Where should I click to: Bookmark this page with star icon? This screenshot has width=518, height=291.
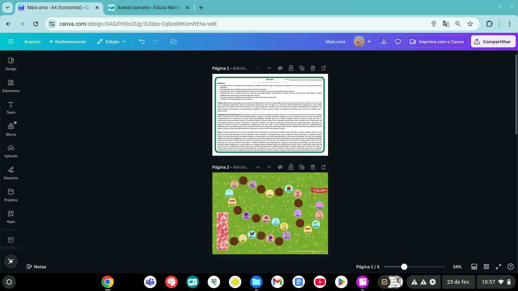pyautogui.click(x=470, y=23)
